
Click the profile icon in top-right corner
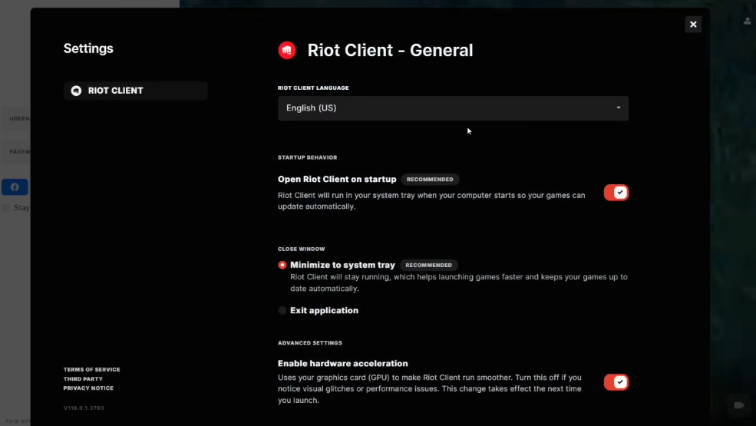click(x=748, y=21)
